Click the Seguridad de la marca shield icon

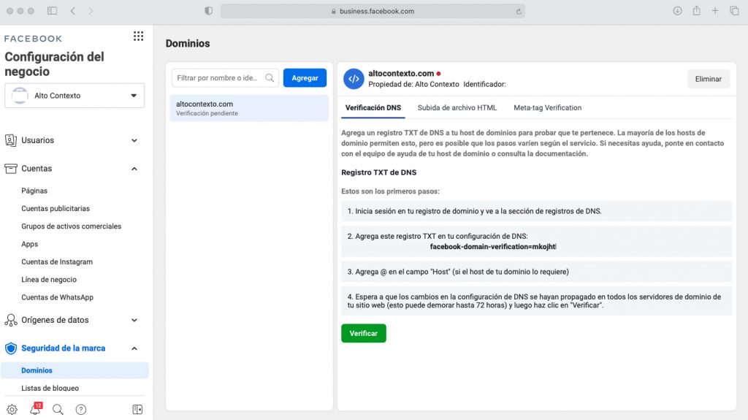pos(10,348)
